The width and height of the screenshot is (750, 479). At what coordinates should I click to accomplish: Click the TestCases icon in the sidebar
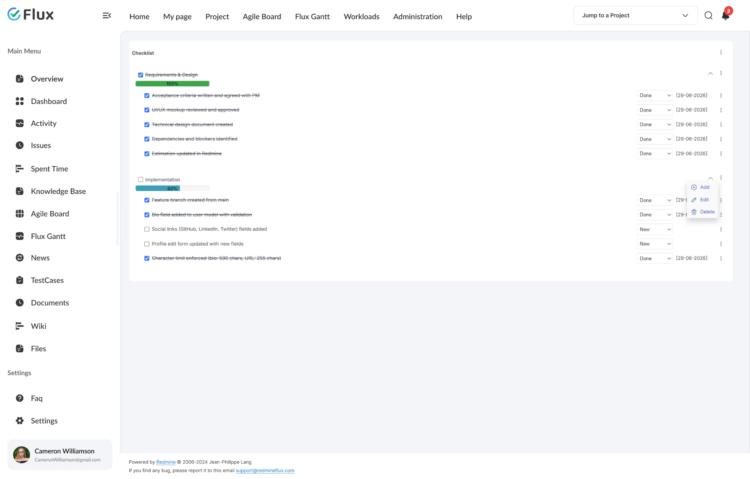click(20, 280)
